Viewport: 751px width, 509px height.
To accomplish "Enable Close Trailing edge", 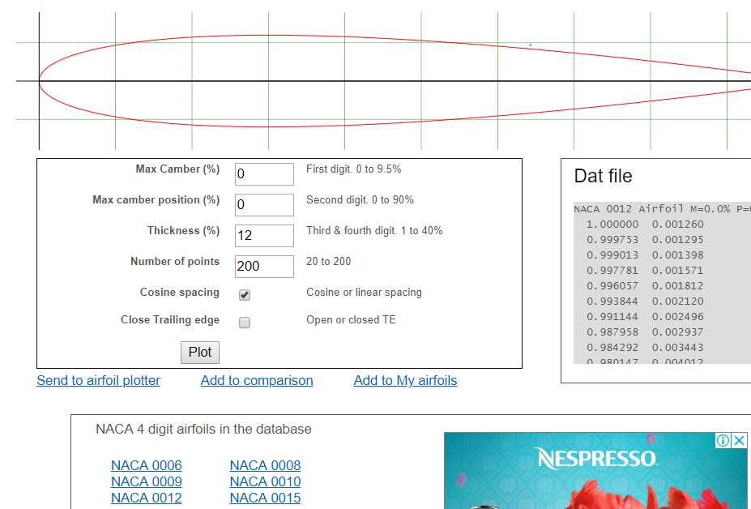I will coord(245,323).
